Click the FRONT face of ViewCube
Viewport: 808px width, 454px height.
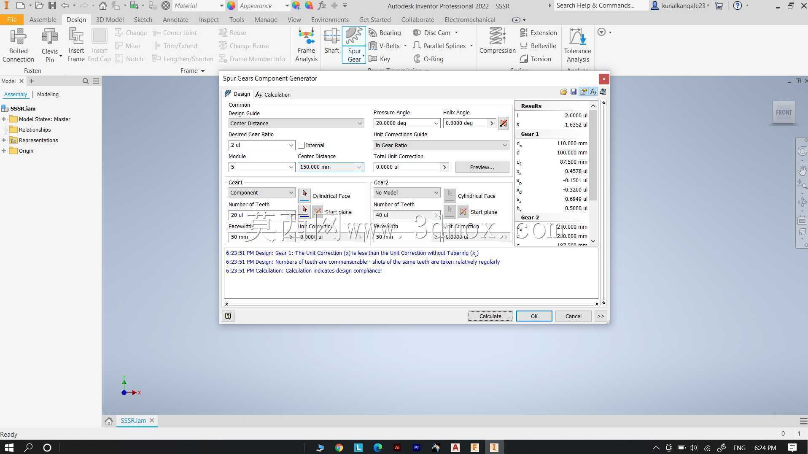click(x=784, y=112)
